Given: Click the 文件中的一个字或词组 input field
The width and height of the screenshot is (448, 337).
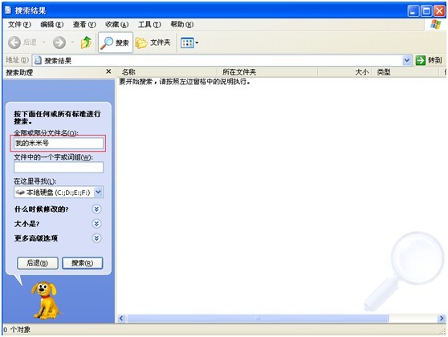Looking at the screenshot, I should tap(59, 168).
